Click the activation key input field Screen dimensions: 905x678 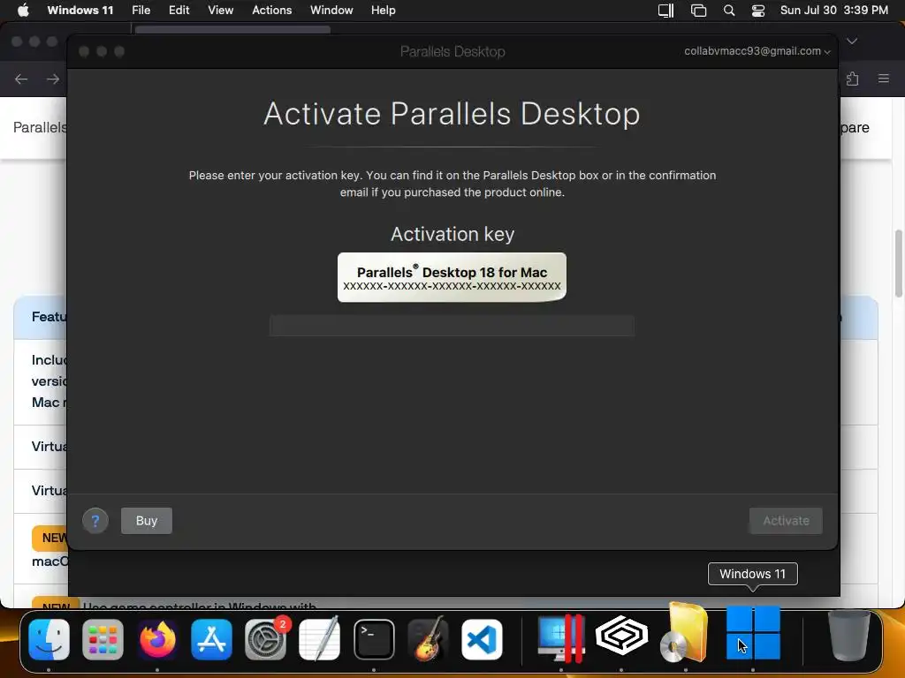[x=452, y=326]
